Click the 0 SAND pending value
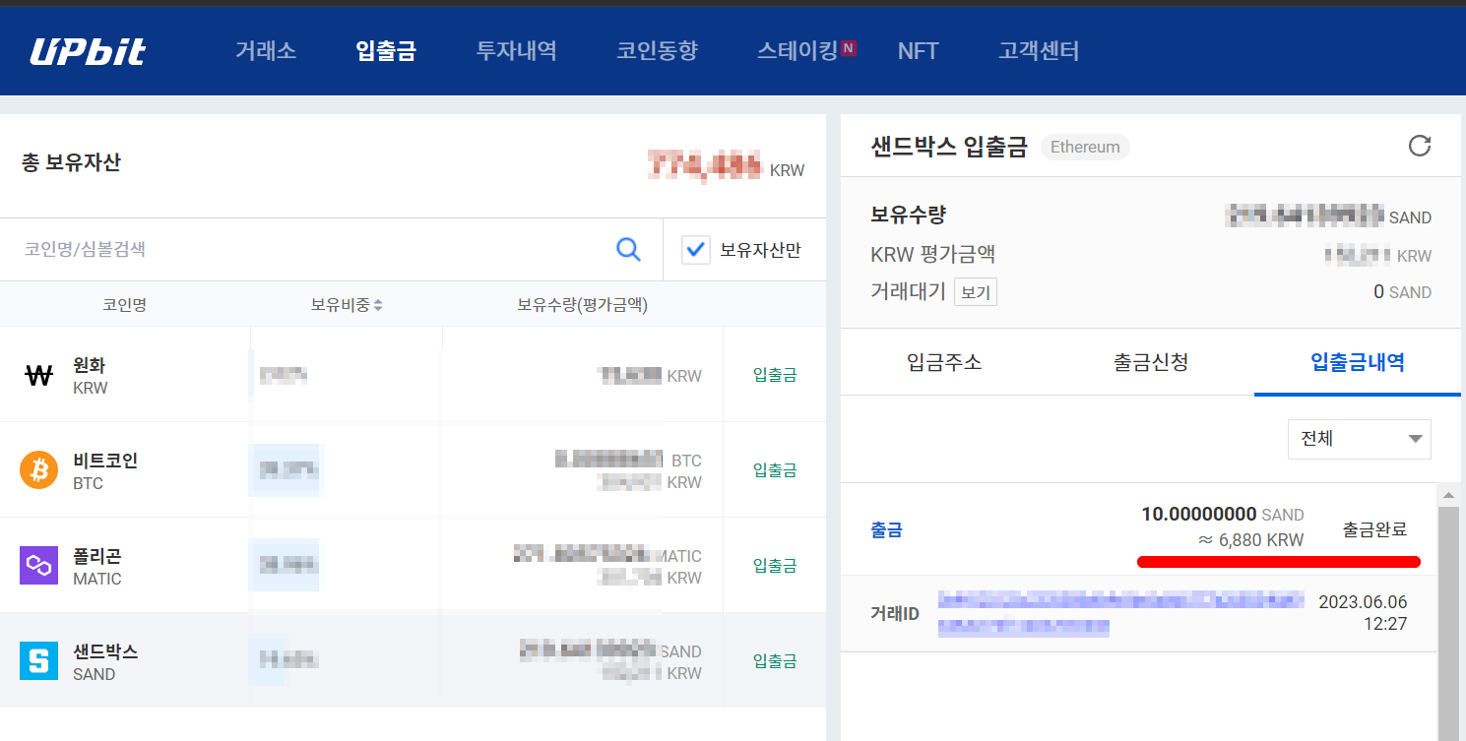Viewport: 1466px width, 741px height. coord(1402,292)
